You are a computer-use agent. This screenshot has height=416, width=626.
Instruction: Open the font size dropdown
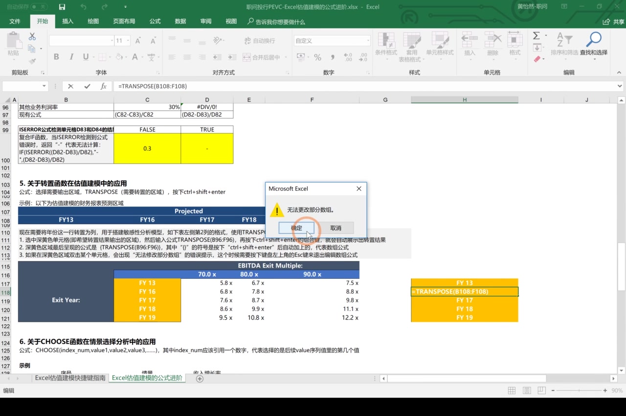point(129,41)
